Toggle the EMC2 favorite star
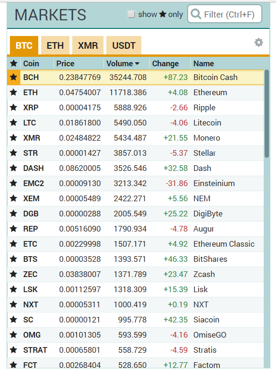The image size is (276, 375). click(x=14, y=183)
